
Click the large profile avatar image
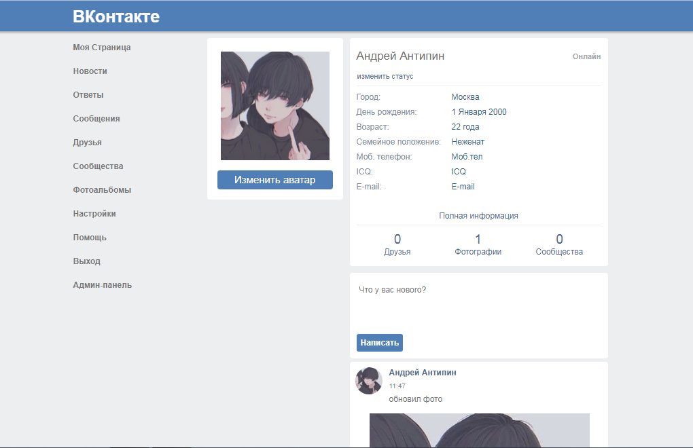(x=275, y=106)
